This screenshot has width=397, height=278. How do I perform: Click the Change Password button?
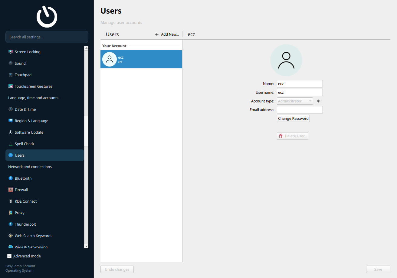pyautogui.click(x=293, y=118)
